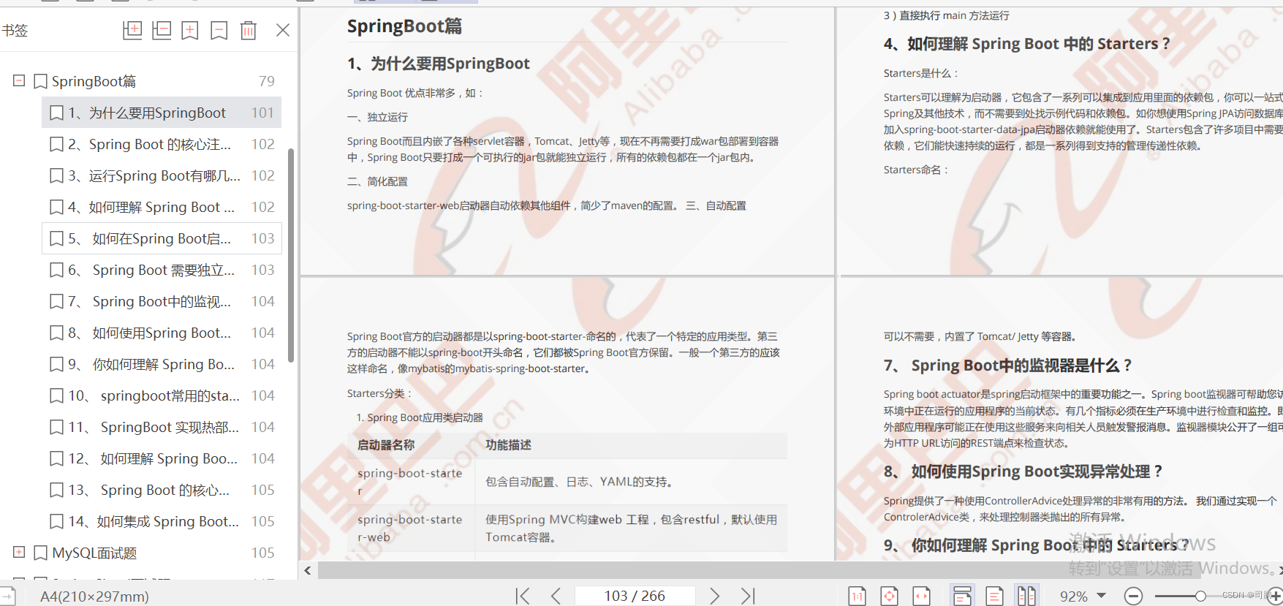Image resolution: width=1283 pixels, height=606 pixels.
Task: Jump to the last page
Action: click(748, 596)
